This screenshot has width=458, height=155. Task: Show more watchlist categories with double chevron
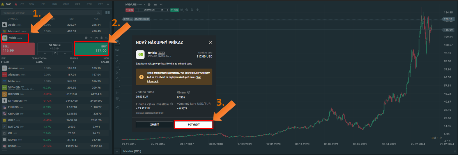108,4
